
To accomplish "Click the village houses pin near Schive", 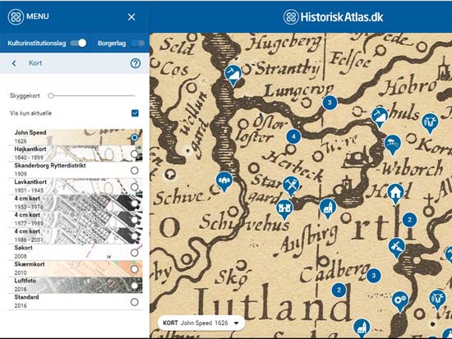I will [x=224, y=181].
